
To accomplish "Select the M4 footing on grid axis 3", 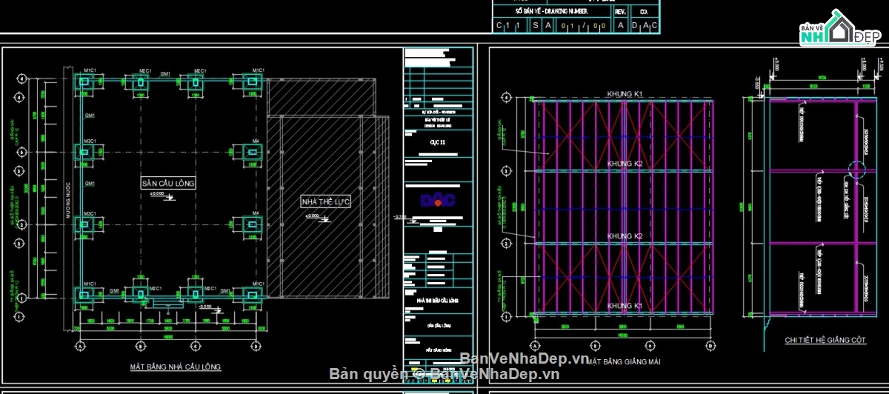I will coord(253,152).
